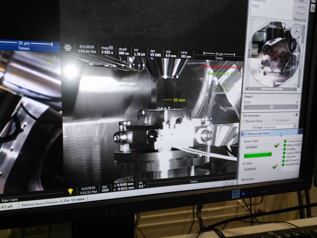Click the xT Microscope Server title icon

242,134
